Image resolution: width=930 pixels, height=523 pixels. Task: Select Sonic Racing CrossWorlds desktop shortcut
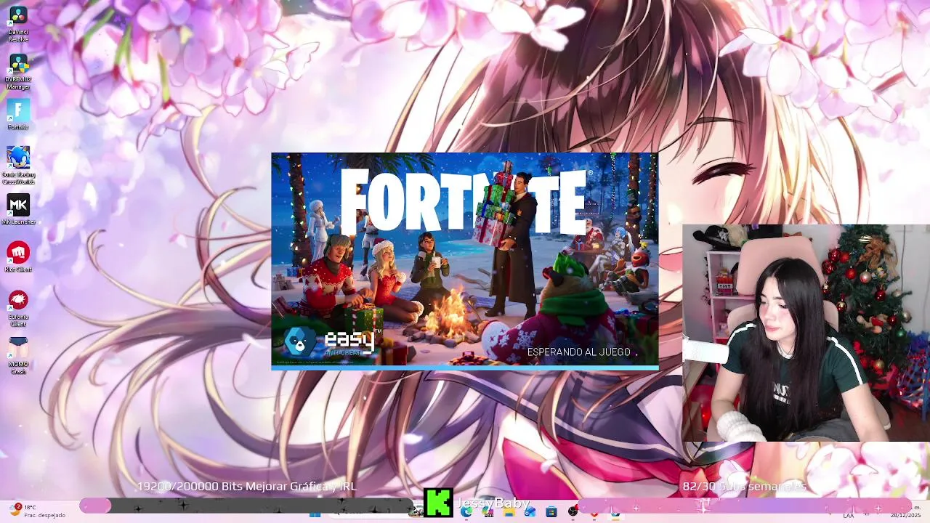point(18,165)
